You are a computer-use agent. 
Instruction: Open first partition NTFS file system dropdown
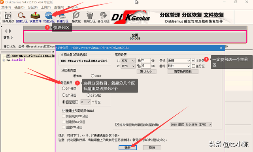(x=128, y=61)
